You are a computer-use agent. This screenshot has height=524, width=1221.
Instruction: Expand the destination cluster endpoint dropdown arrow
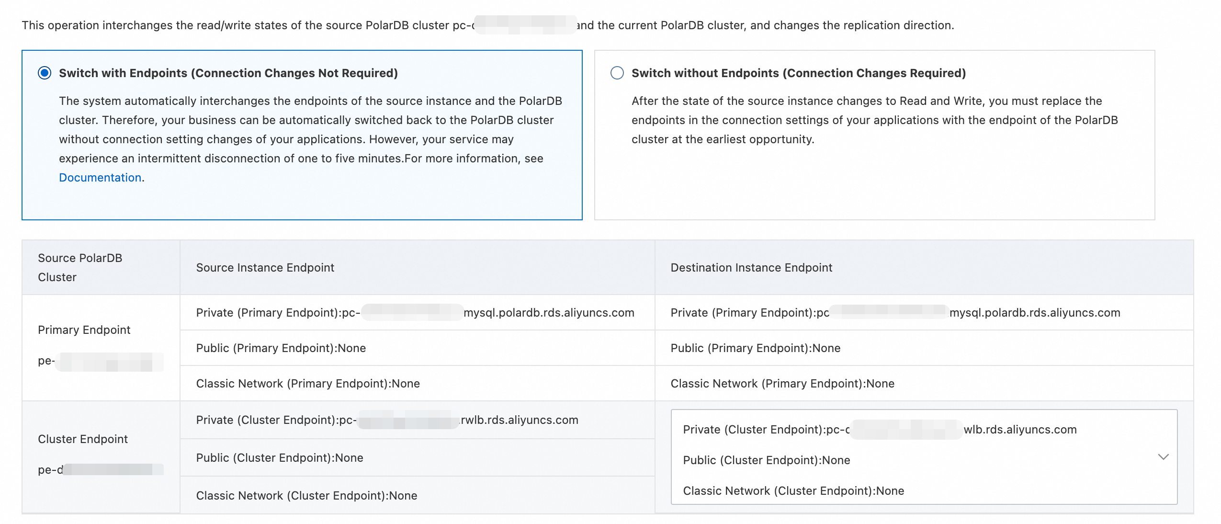[1163, 457]
